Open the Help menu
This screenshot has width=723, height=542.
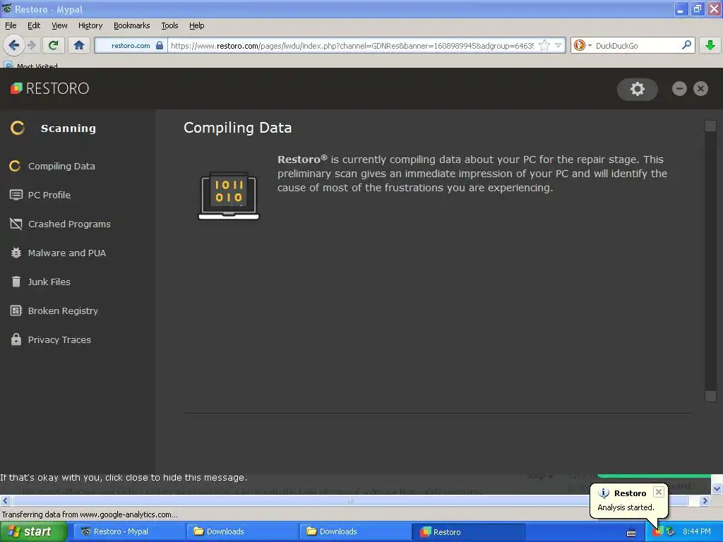pos(196,25)
